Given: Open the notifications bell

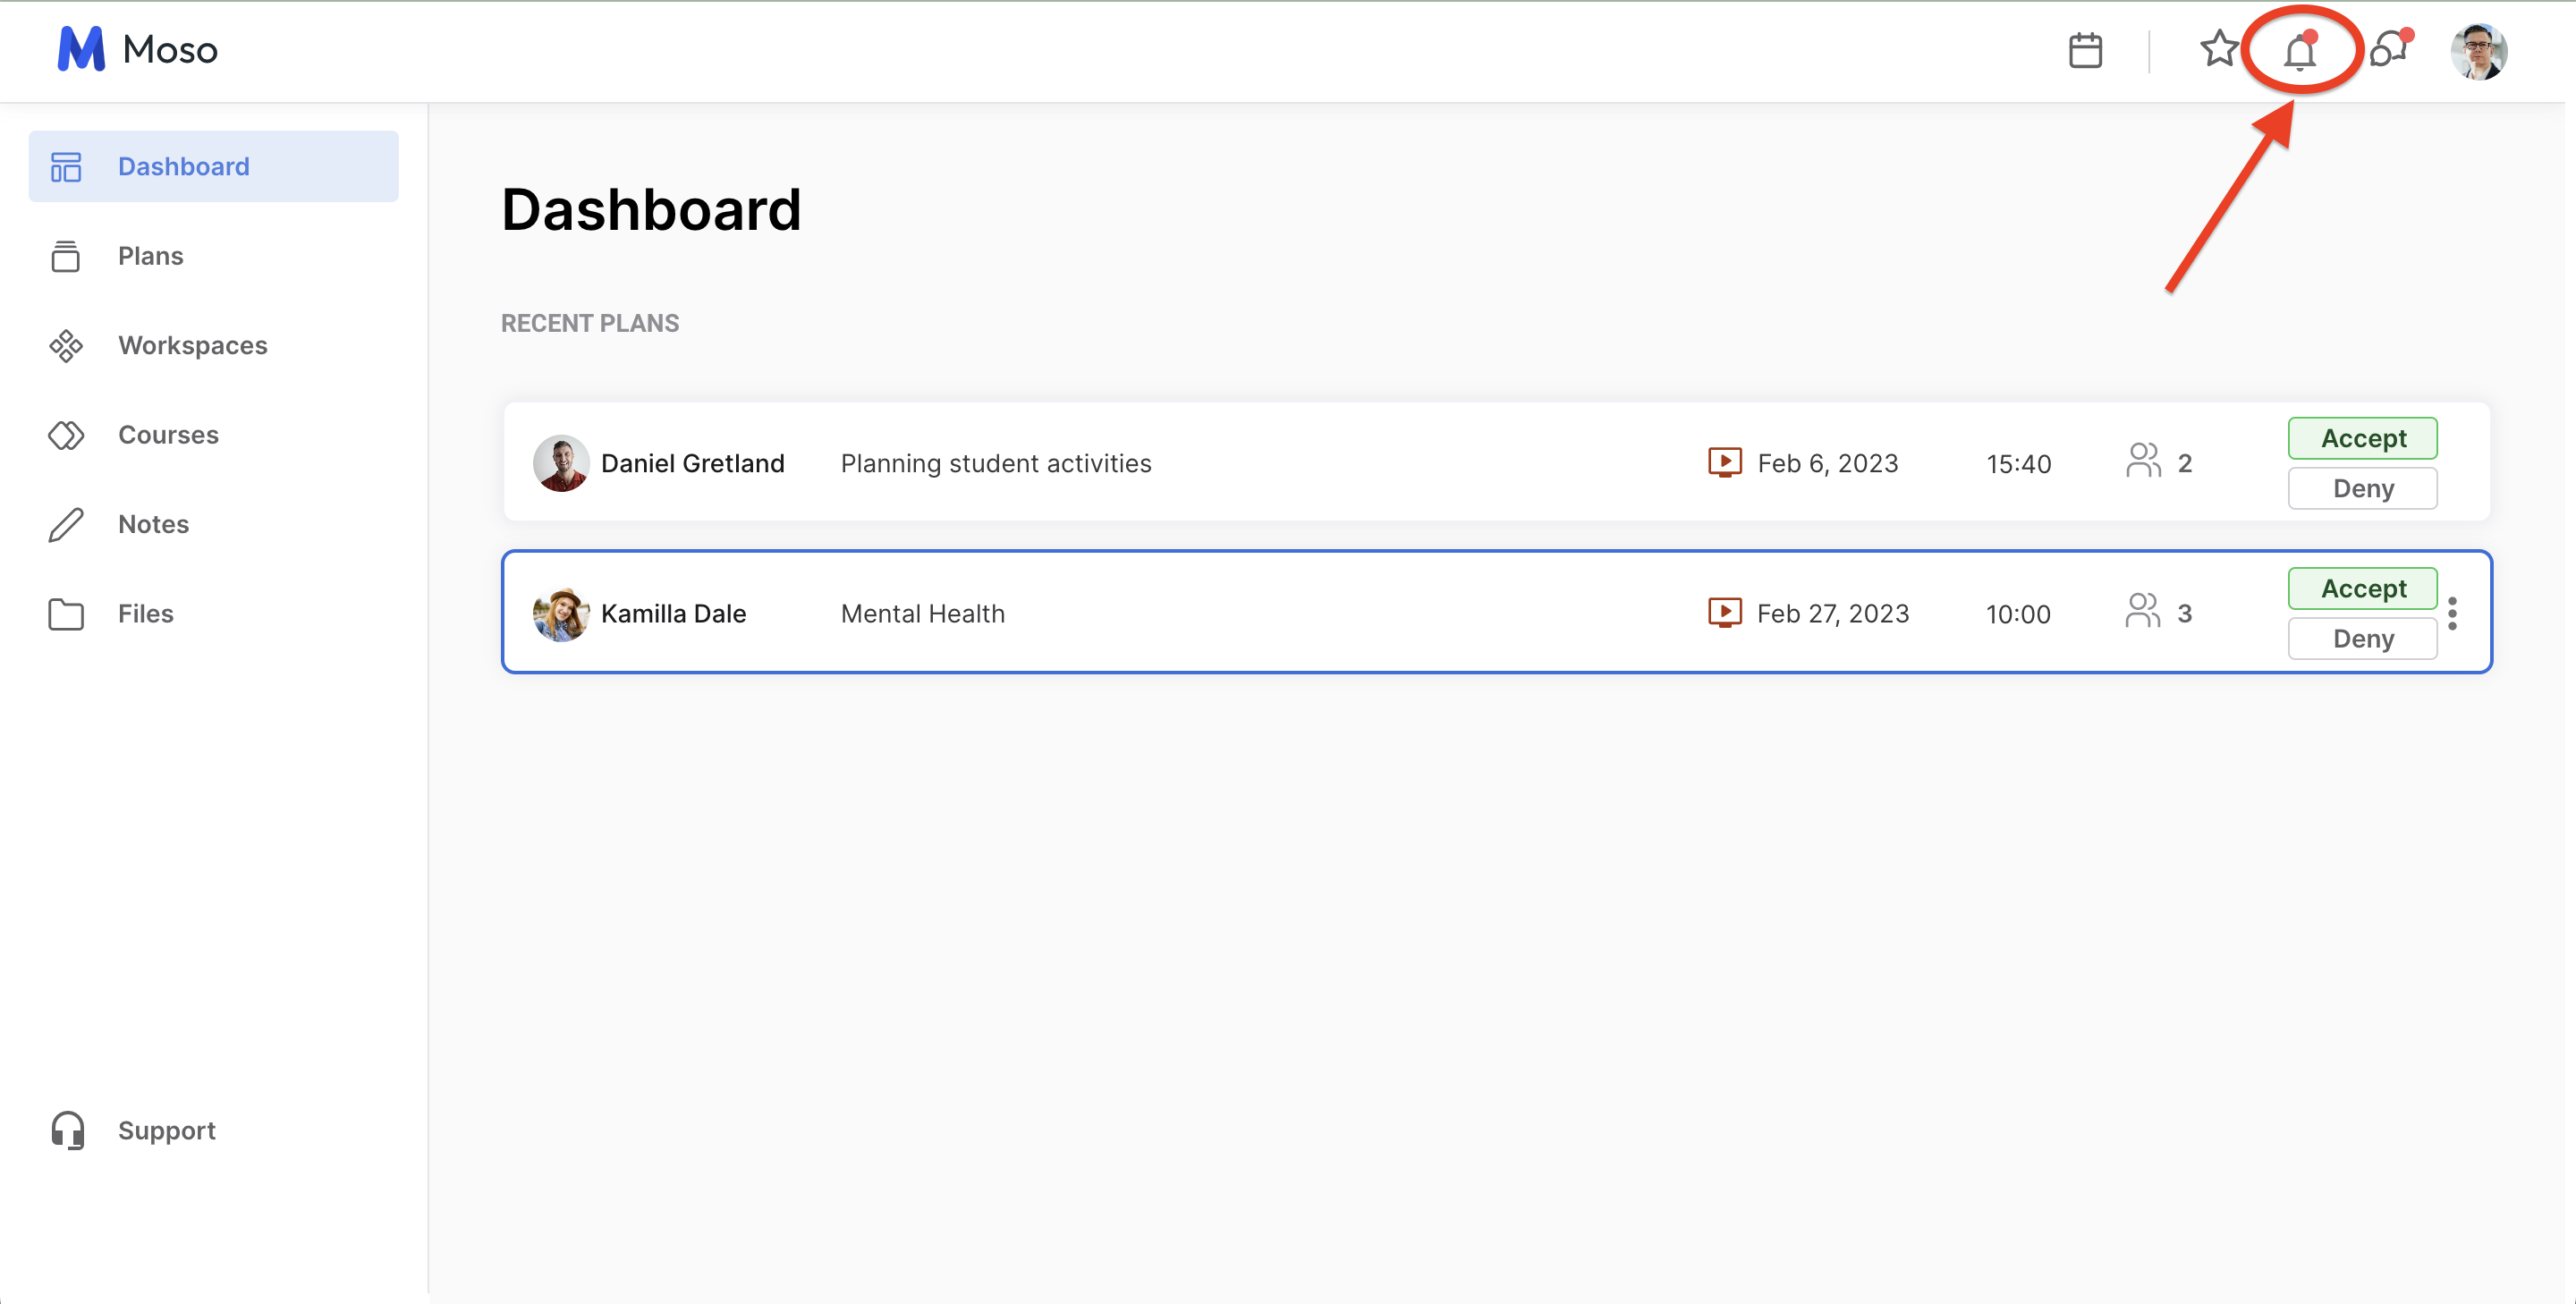Looking at the screenshot, I should [x=2300, y=51].
